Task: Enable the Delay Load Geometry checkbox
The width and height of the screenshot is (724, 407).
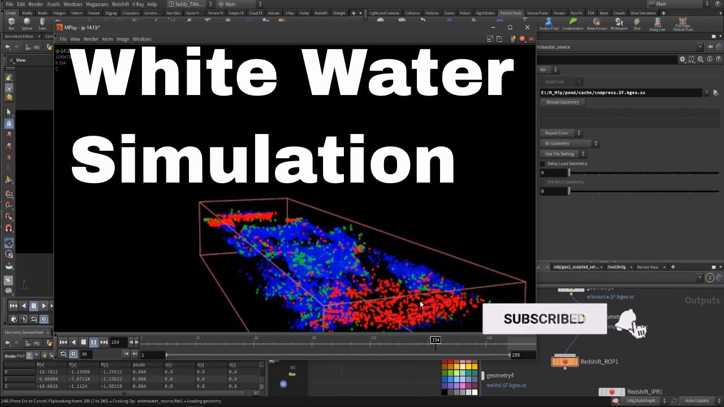Action: 543,163
